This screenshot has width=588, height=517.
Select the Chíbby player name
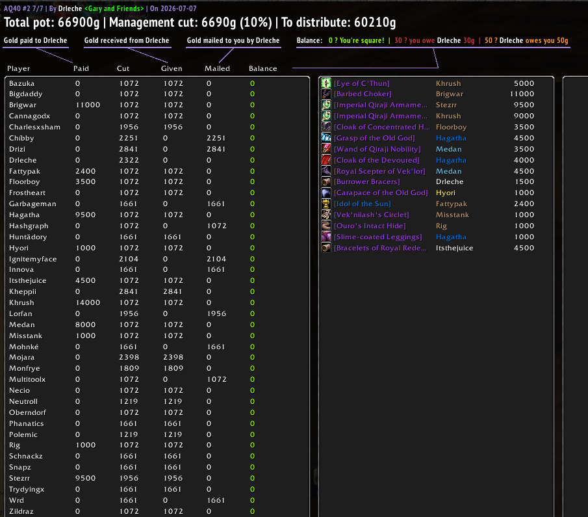pos(21,138)
